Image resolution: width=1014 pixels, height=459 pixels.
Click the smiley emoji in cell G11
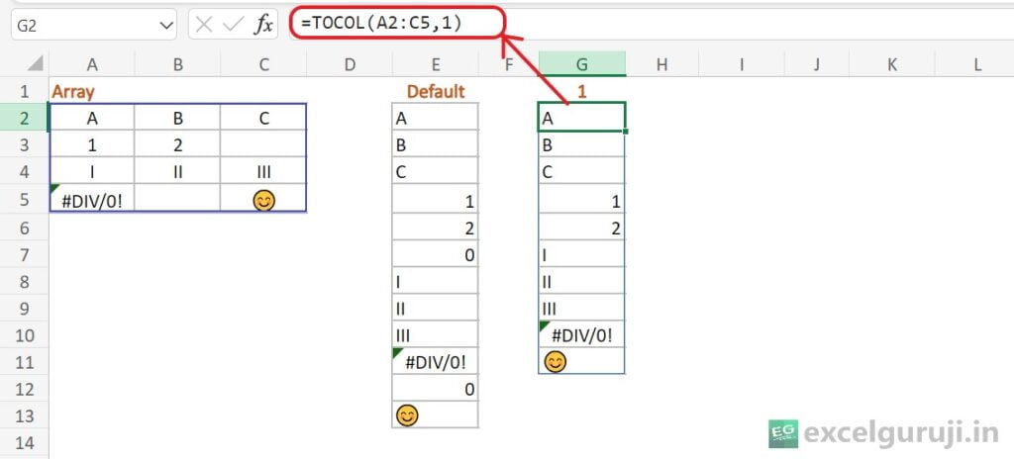(556, 362)
